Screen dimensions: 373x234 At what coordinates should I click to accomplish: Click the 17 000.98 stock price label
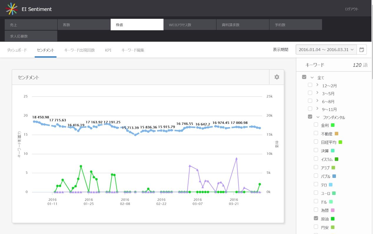[x=239, y=123]
